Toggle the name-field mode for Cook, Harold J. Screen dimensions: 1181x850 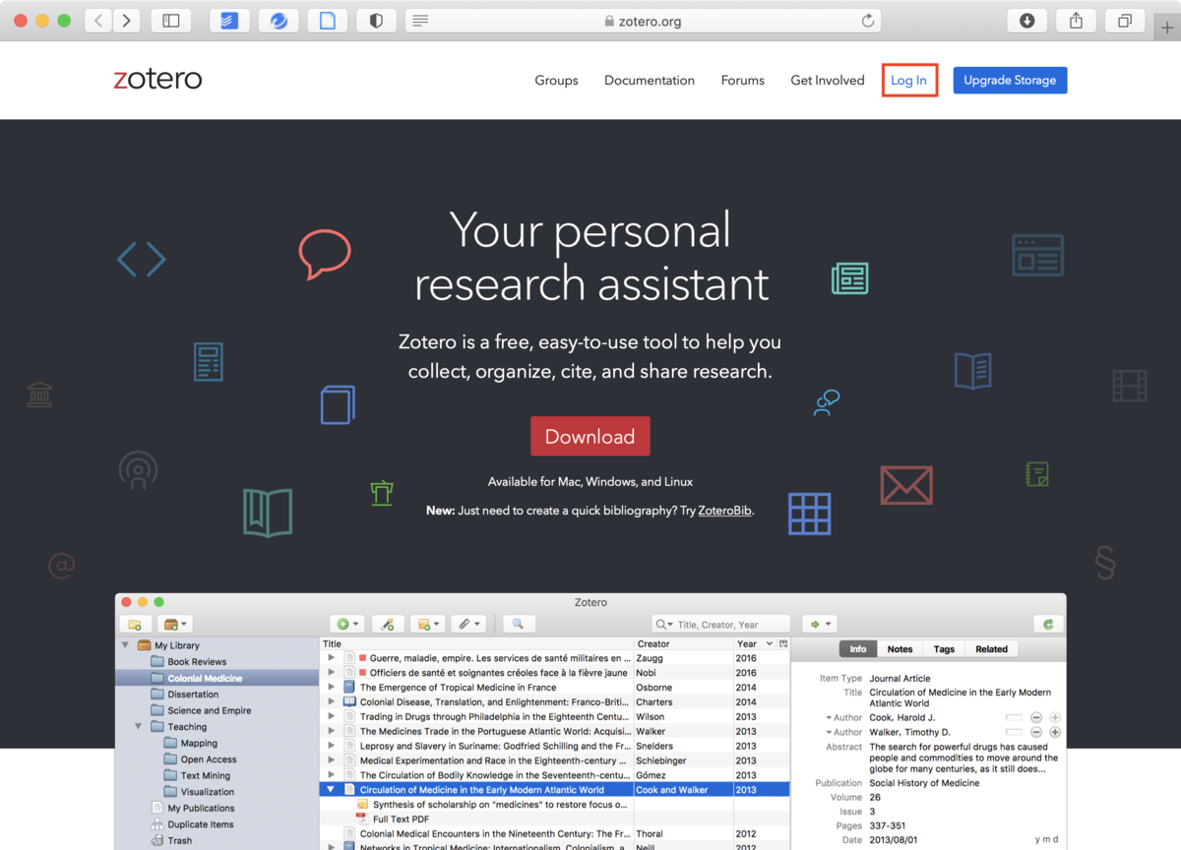click(x=1014, y=718)
